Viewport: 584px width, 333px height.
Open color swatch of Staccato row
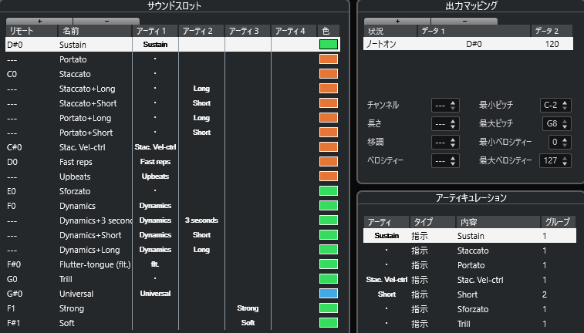point(329,74)
